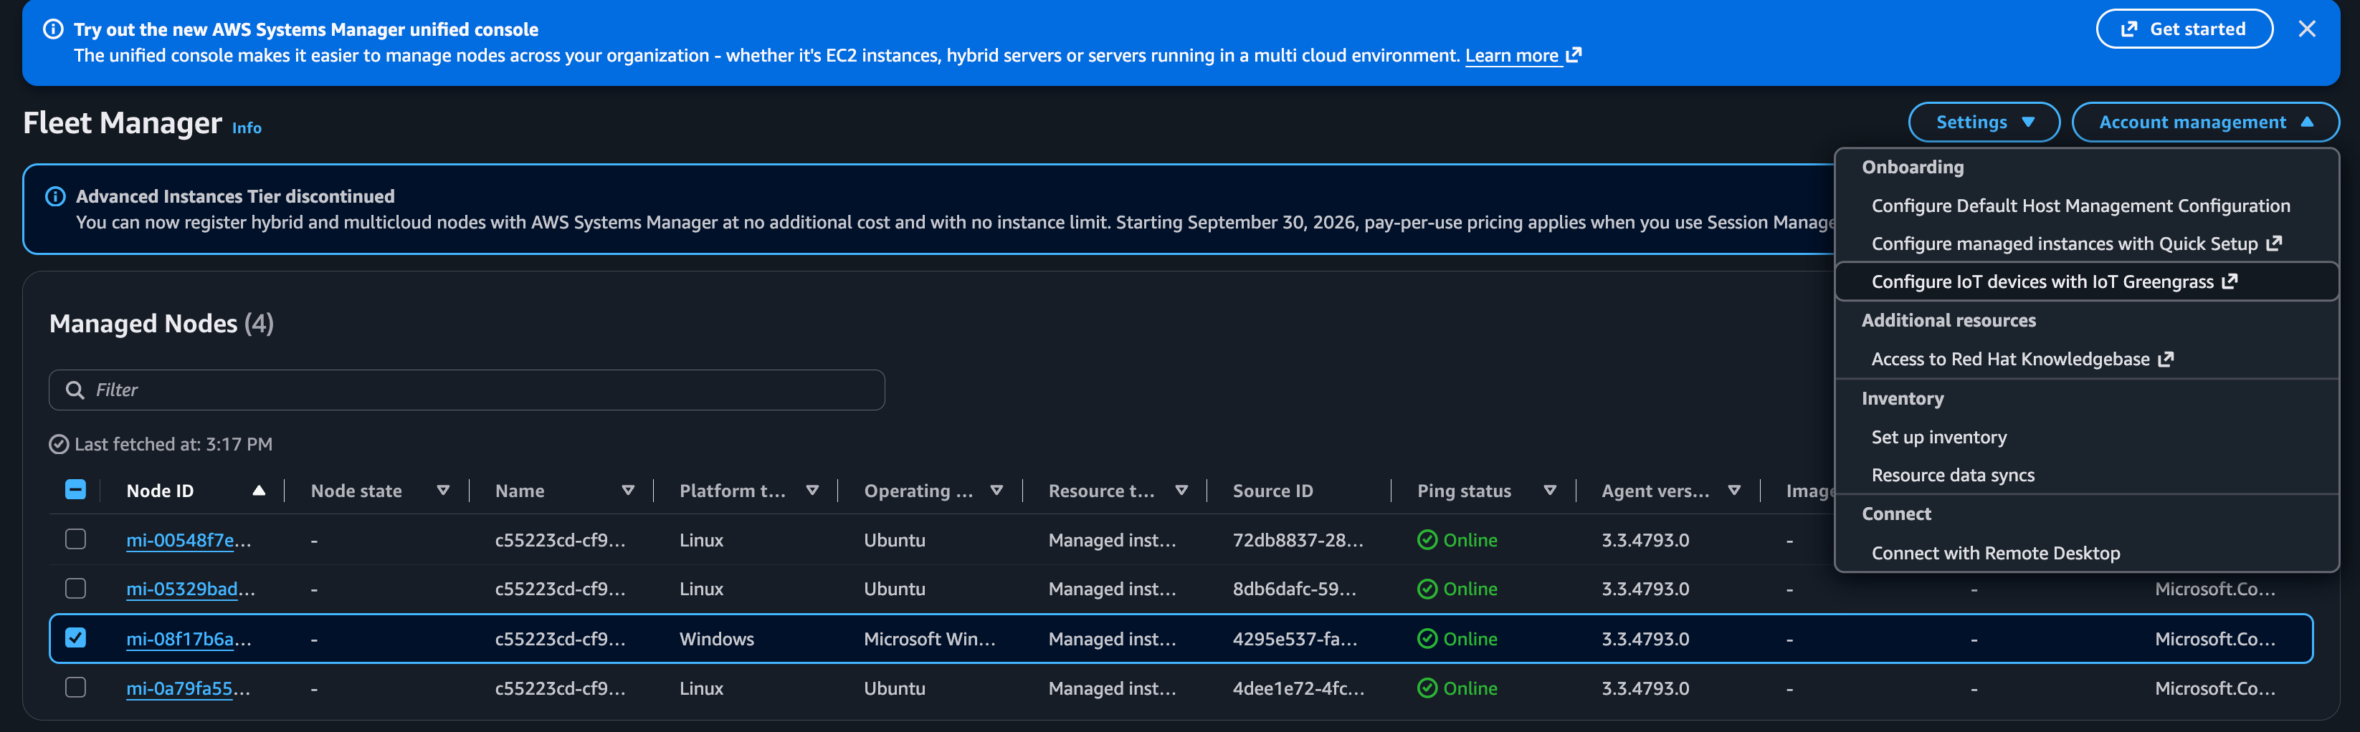
Task: Open the Ping status column filter arrow
Action: (1550, 491)
